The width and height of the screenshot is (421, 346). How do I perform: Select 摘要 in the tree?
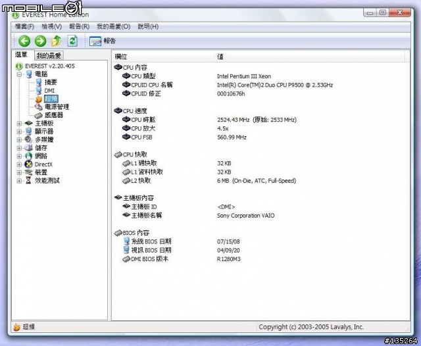coord(51,82)
